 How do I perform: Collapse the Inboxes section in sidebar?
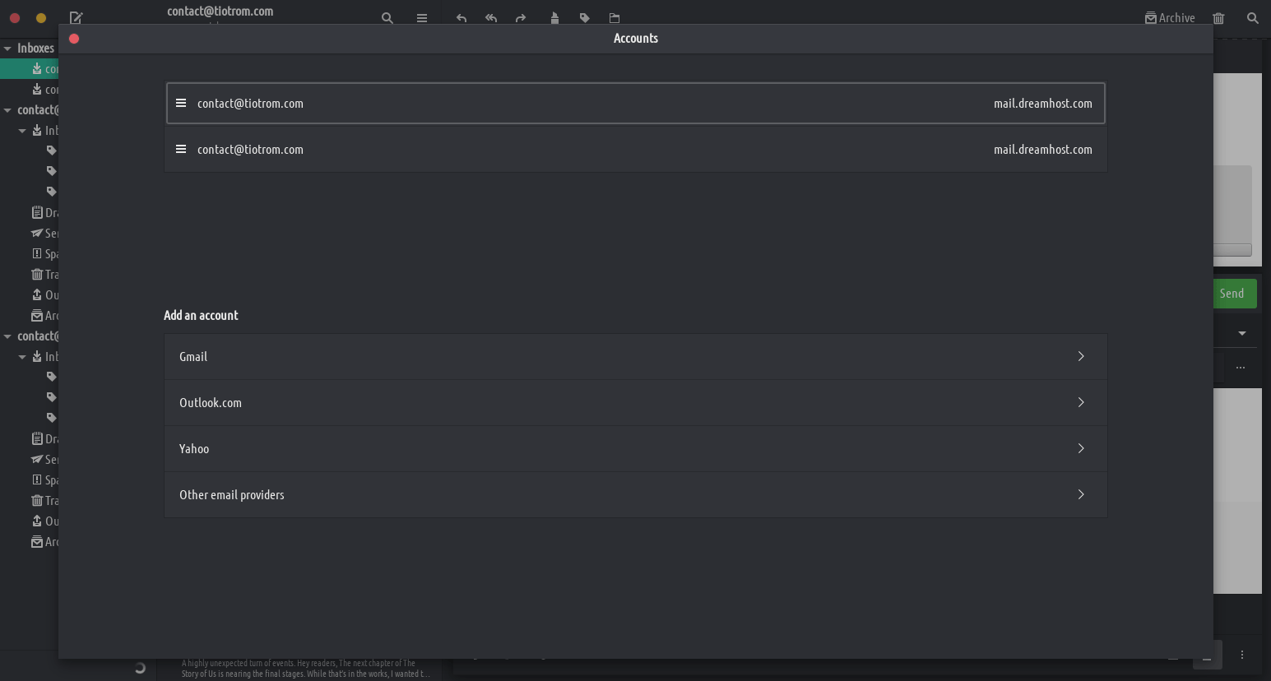tap(7, 49)
